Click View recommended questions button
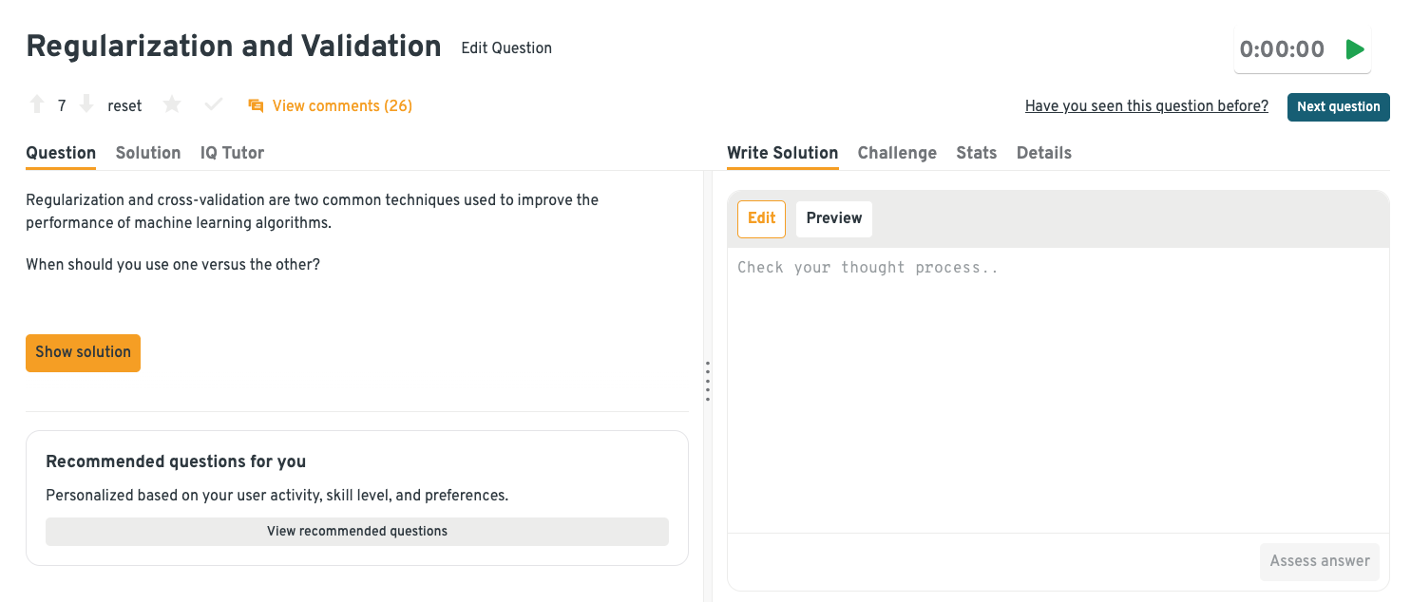Screen dimensions: 1411x602 pos(357,531)
